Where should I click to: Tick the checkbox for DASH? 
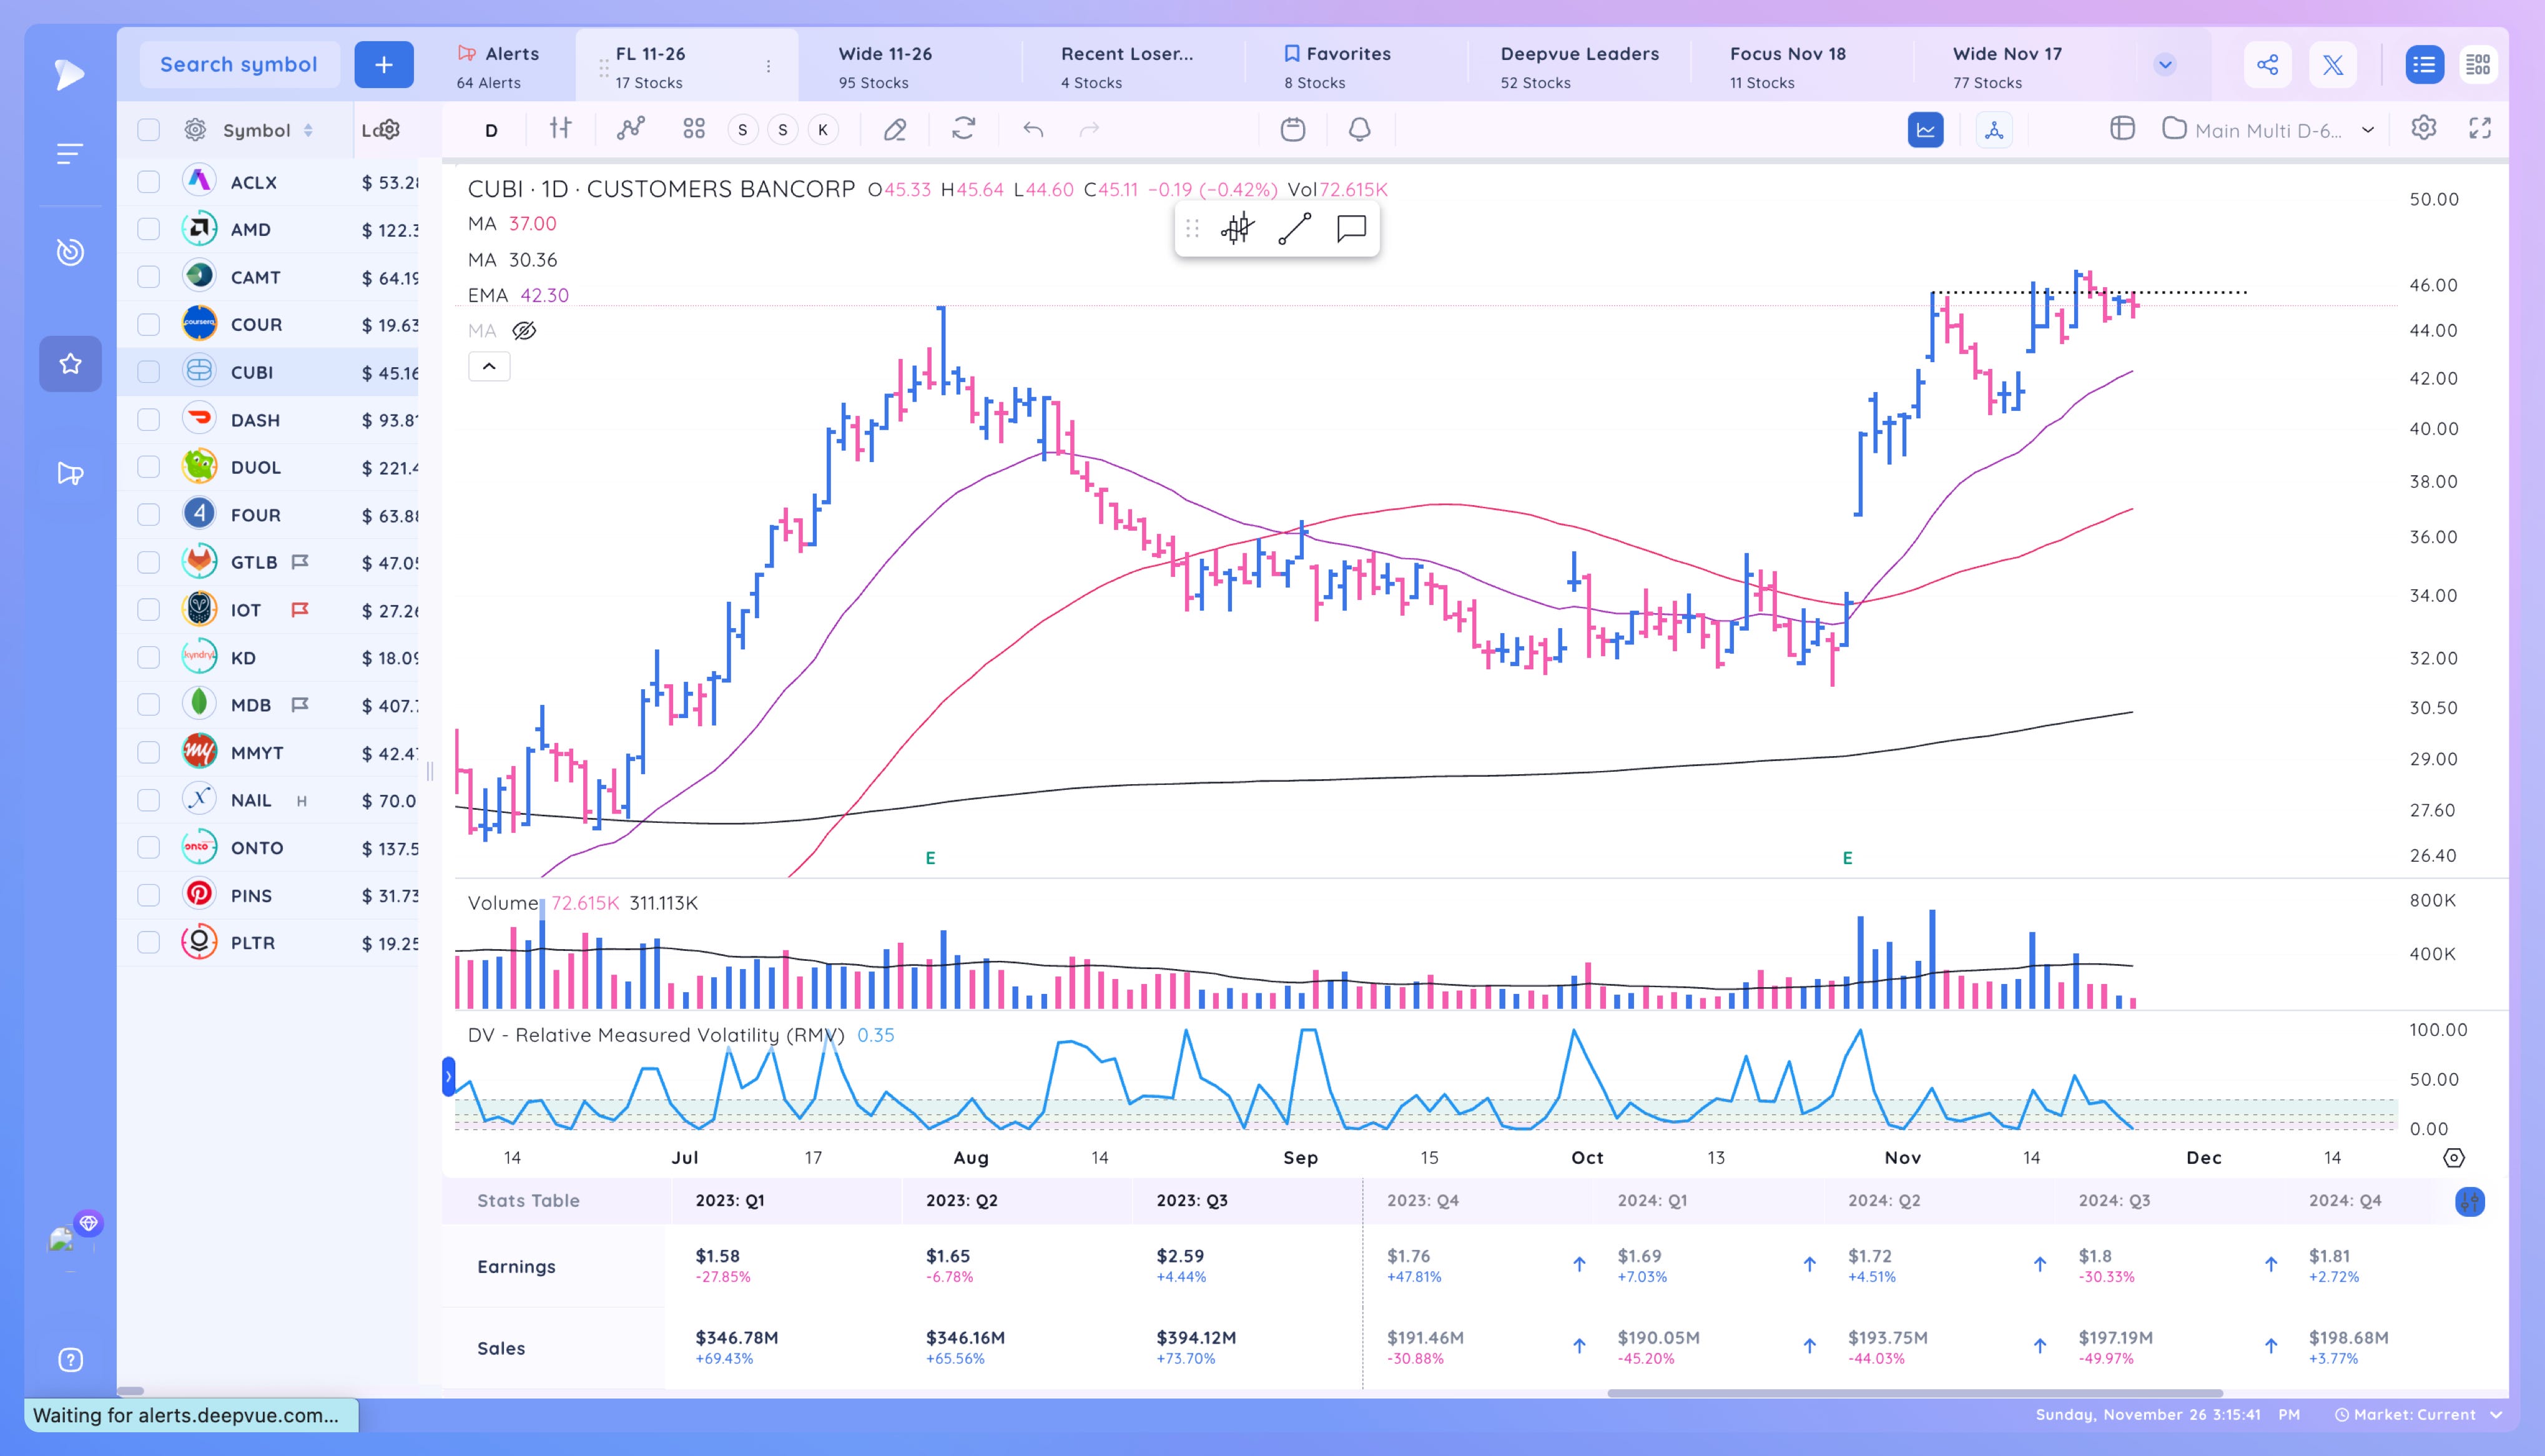click(x=148, y=420)
